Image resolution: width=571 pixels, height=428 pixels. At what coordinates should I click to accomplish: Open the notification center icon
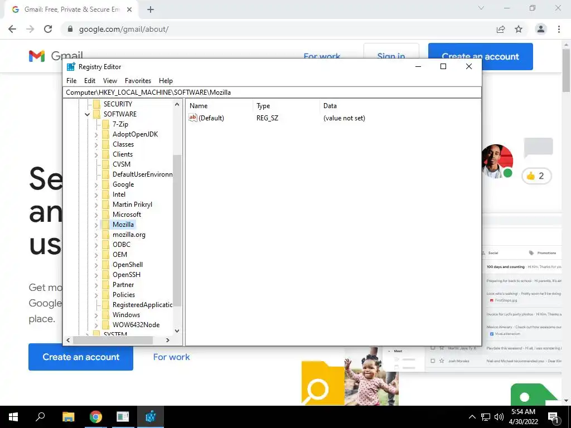point(554,417)
